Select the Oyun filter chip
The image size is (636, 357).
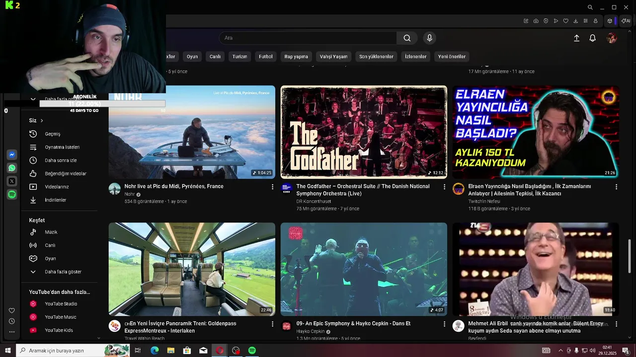point(192,57)
